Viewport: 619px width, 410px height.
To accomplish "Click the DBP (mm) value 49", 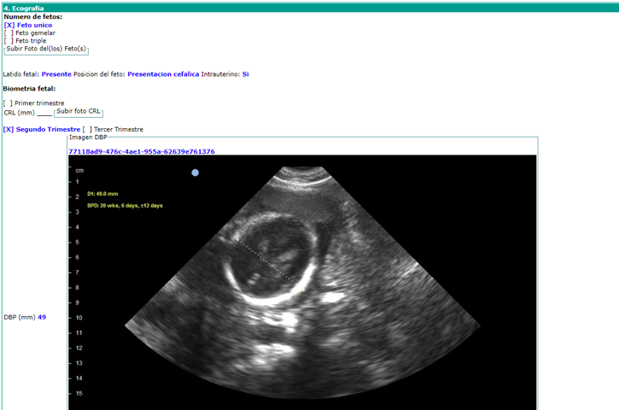I will pyautogui.click(x=42, y=317).
